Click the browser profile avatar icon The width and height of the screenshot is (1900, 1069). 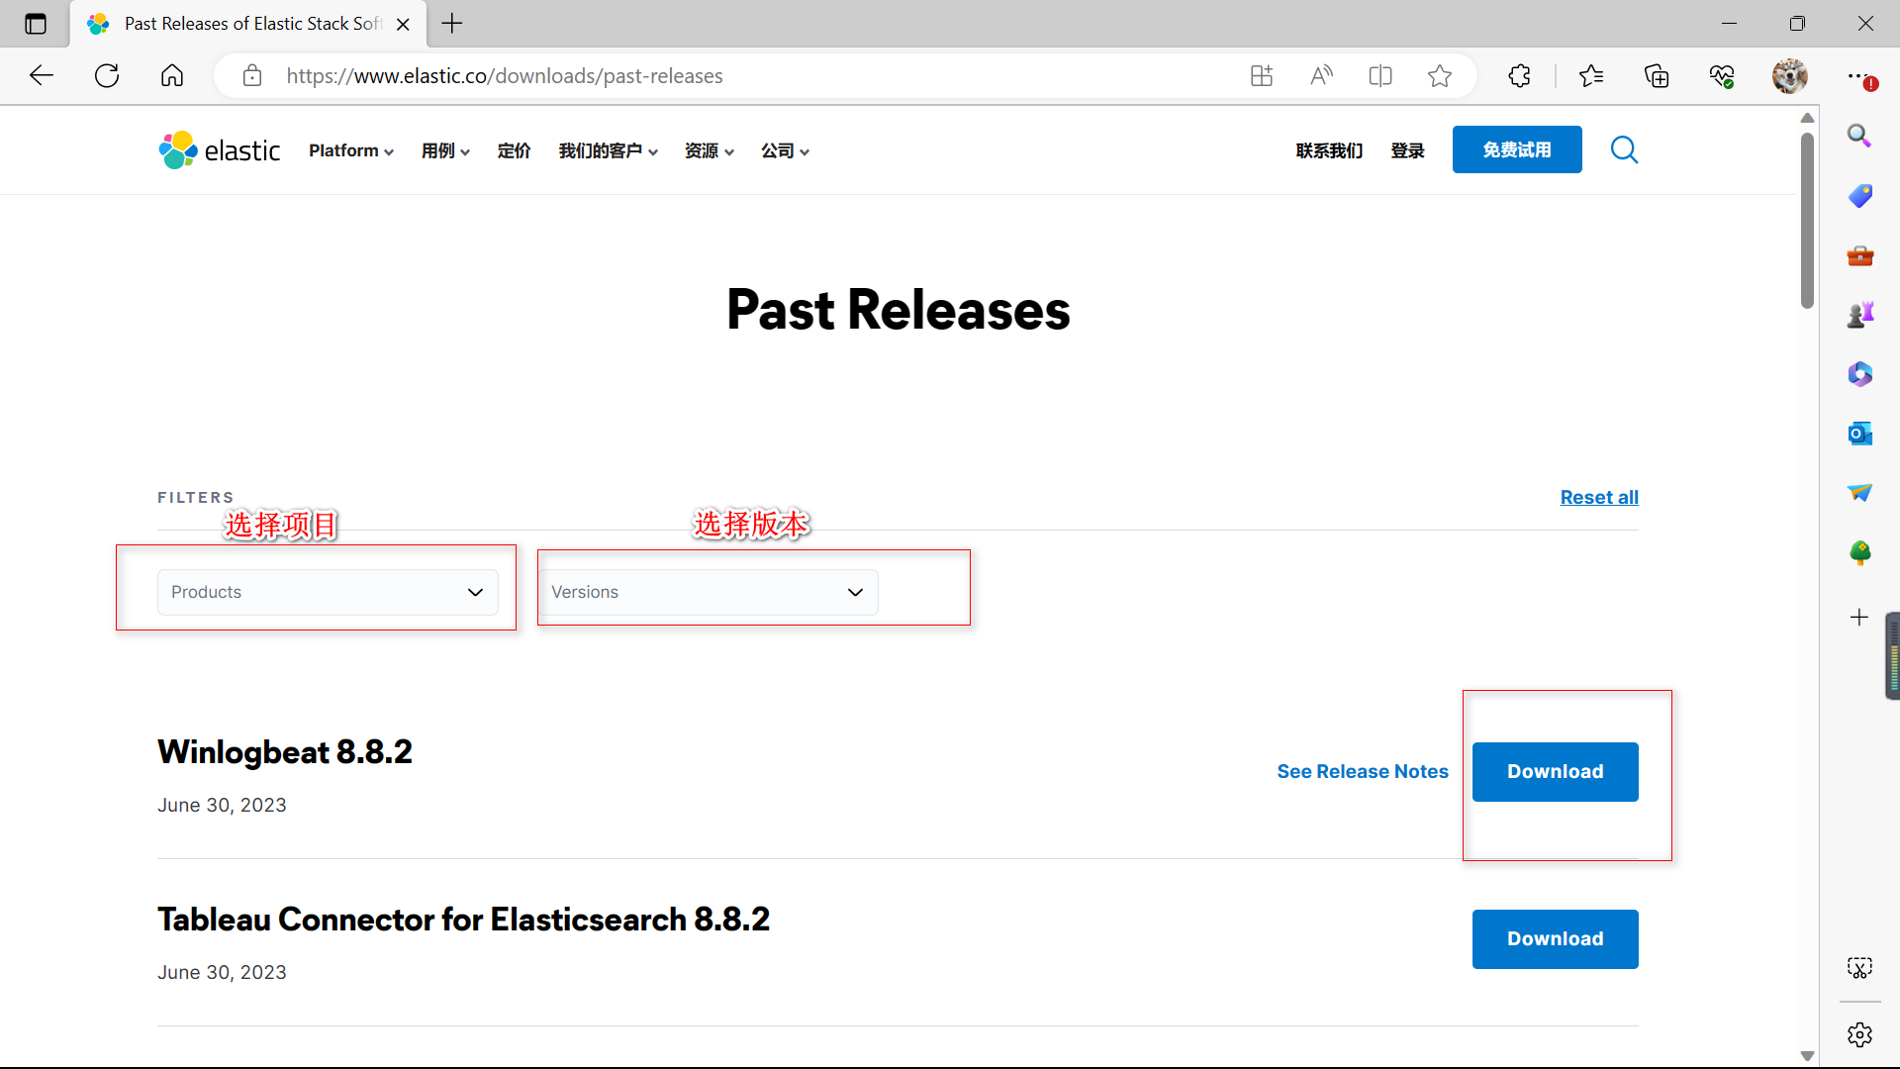click(x=1788, y=75)
